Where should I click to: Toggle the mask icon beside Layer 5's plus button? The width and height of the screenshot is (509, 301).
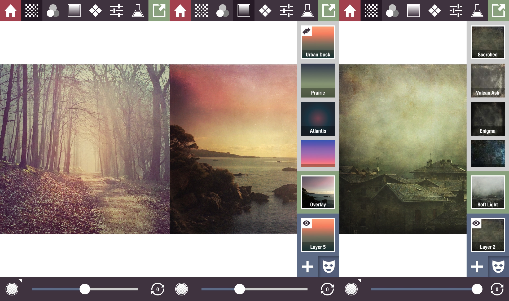[x=329, y=267]
